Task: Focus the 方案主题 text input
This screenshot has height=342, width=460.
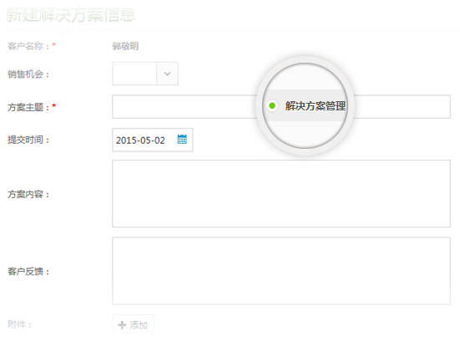Action: (x=281, y=107)
